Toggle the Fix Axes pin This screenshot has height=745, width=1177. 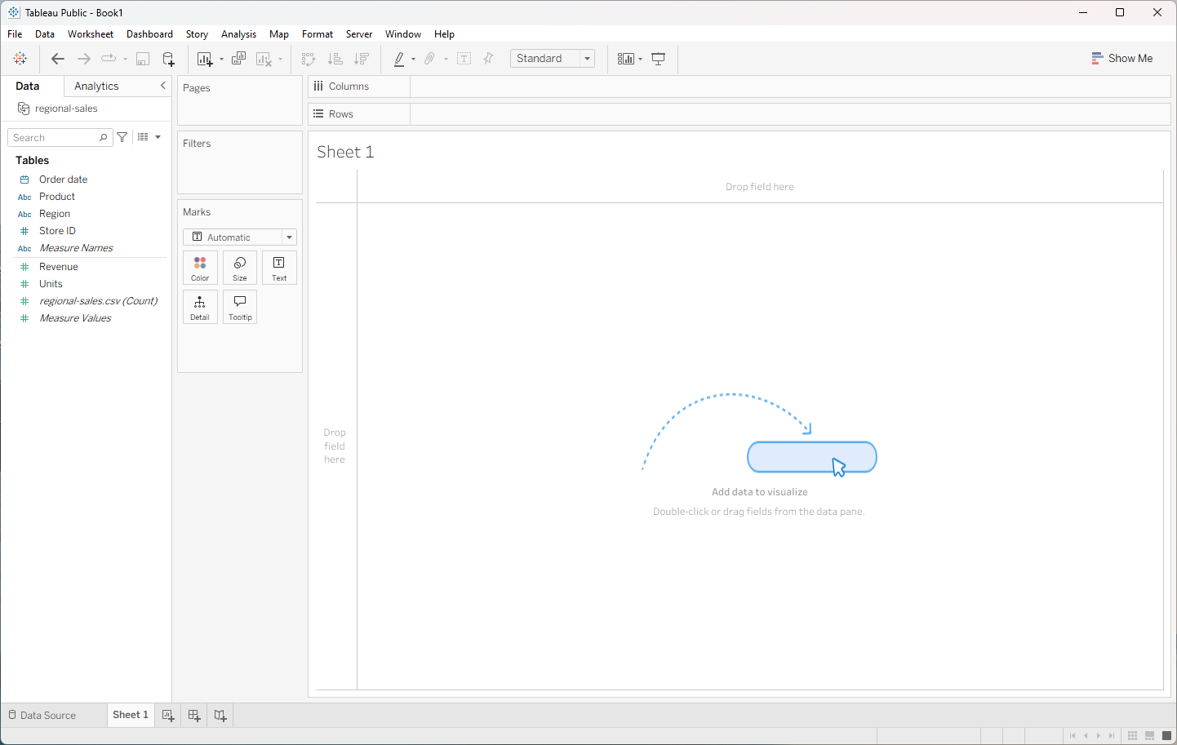tap(488, 59)
